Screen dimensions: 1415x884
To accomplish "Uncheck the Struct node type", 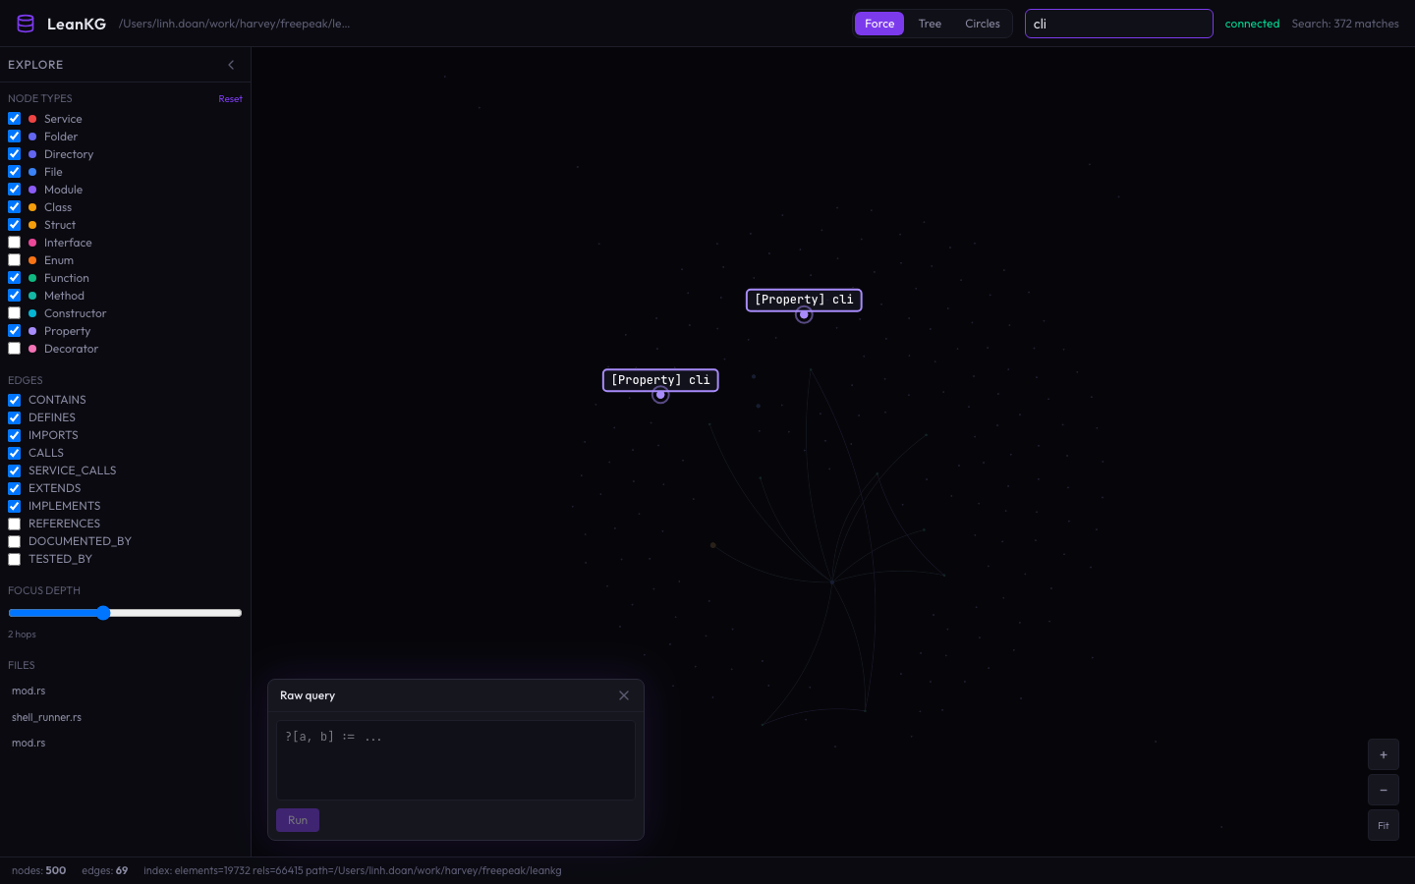I will pos(14,225).
